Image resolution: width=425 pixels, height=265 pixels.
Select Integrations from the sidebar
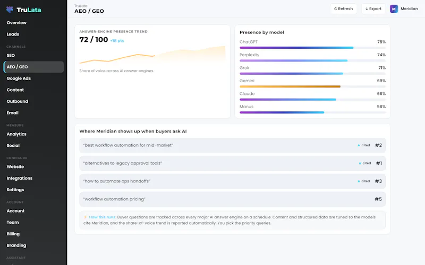point(20,178)
